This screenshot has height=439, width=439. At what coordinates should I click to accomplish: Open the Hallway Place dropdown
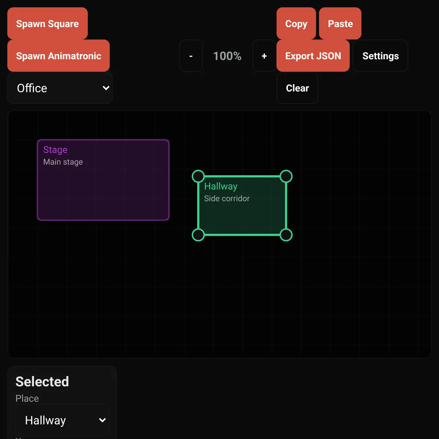(x=62, y=420)
